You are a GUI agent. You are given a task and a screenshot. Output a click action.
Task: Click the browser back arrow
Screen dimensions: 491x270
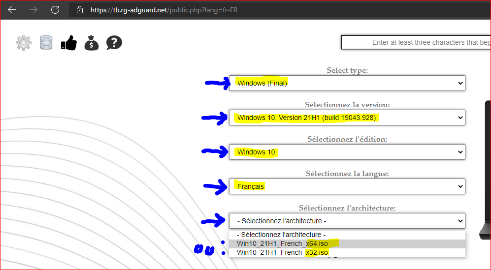[12, 10]
